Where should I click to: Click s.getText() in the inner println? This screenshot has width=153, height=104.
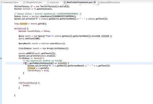(103, 66)
